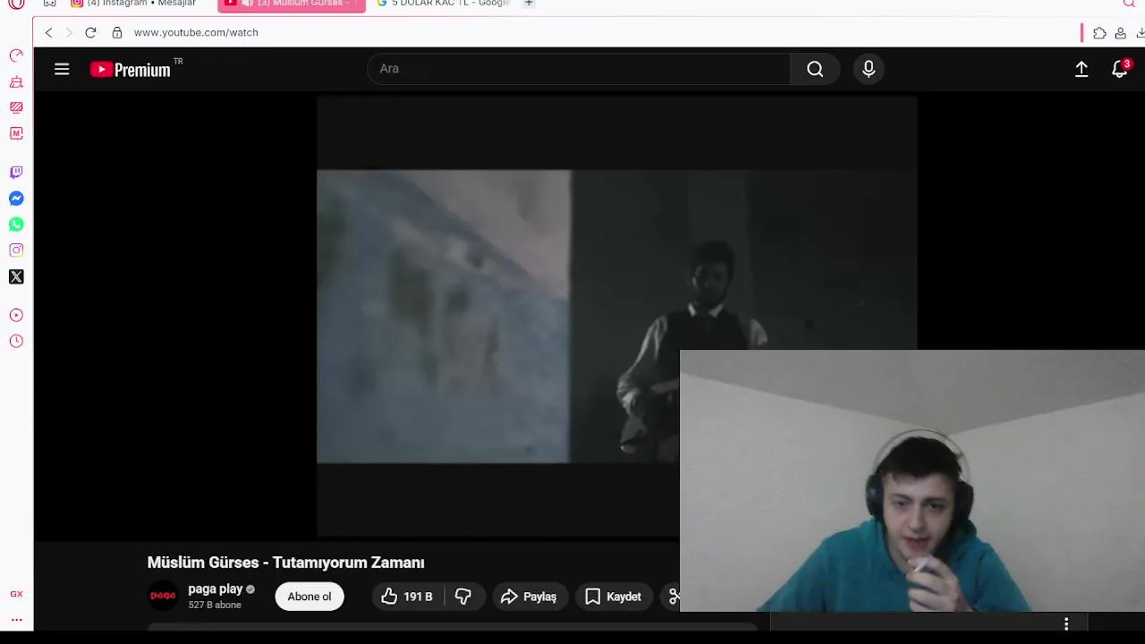
Task: Open the GX gamepad tab icon
Action: tap(50, 4)
